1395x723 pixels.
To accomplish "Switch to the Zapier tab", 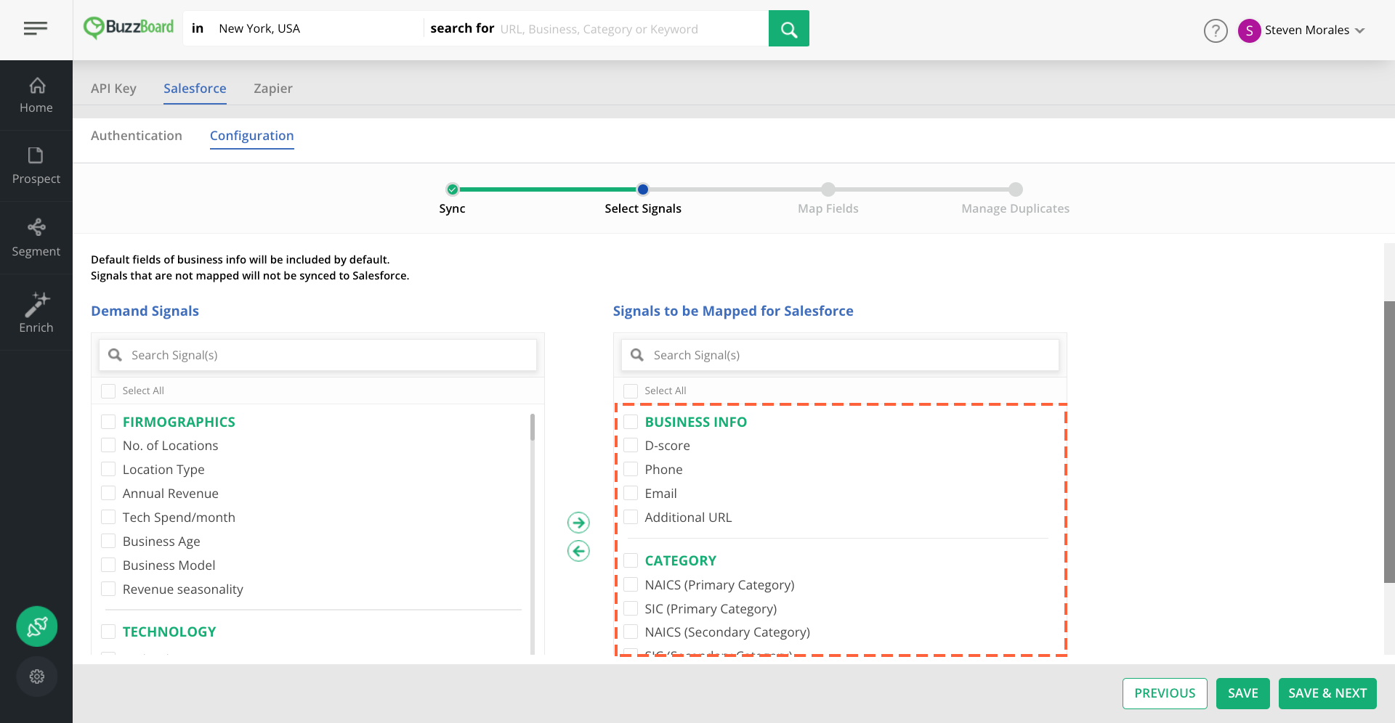I will tap(273, 89).
